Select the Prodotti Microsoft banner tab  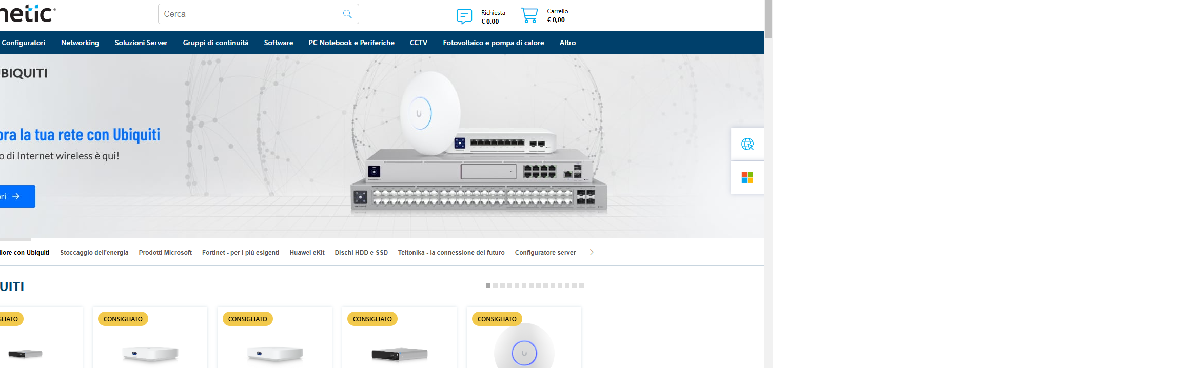(165, 253)
